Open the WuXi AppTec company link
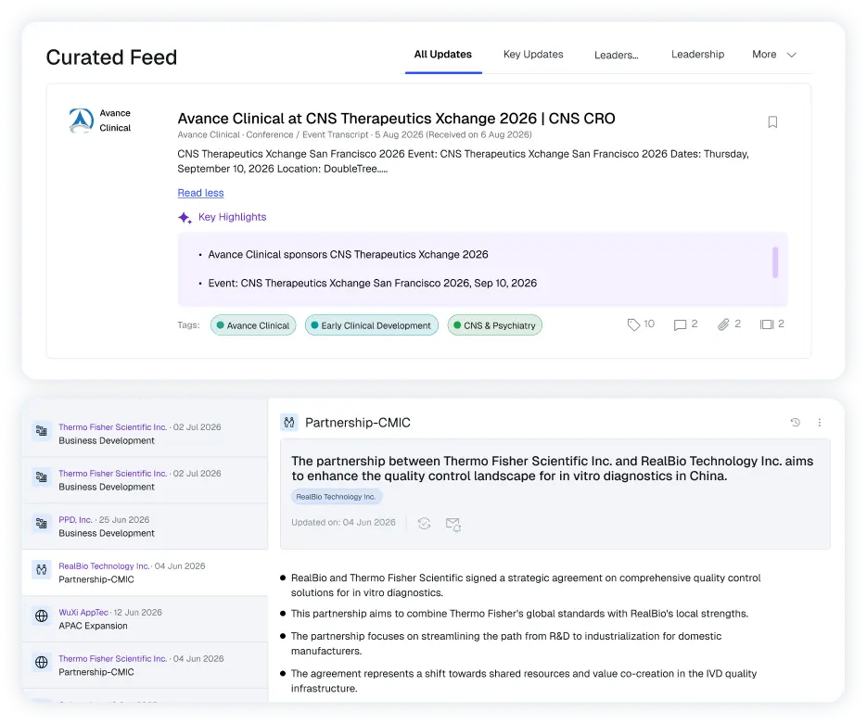Image resolution: width=867 pixels, height=724 pixels. coord(83,613)
